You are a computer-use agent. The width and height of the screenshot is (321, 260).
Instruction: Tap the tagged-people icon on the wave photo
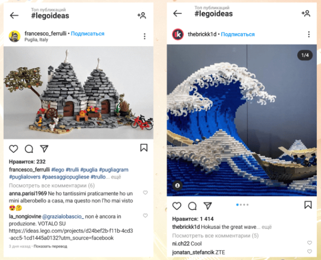[178, 186]
